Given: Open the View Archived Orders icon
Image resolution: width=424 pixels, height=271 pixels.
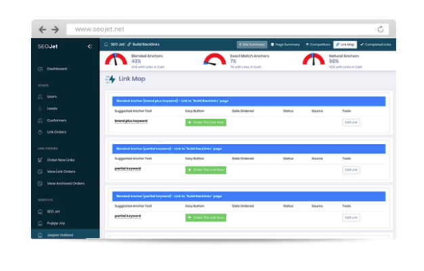Looking at the screenshot, I should [x=40, y=184].
